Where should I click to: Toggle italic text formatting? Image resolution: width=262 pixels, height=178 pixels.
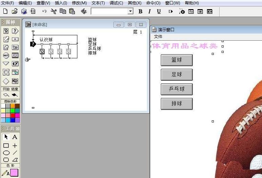150,11
